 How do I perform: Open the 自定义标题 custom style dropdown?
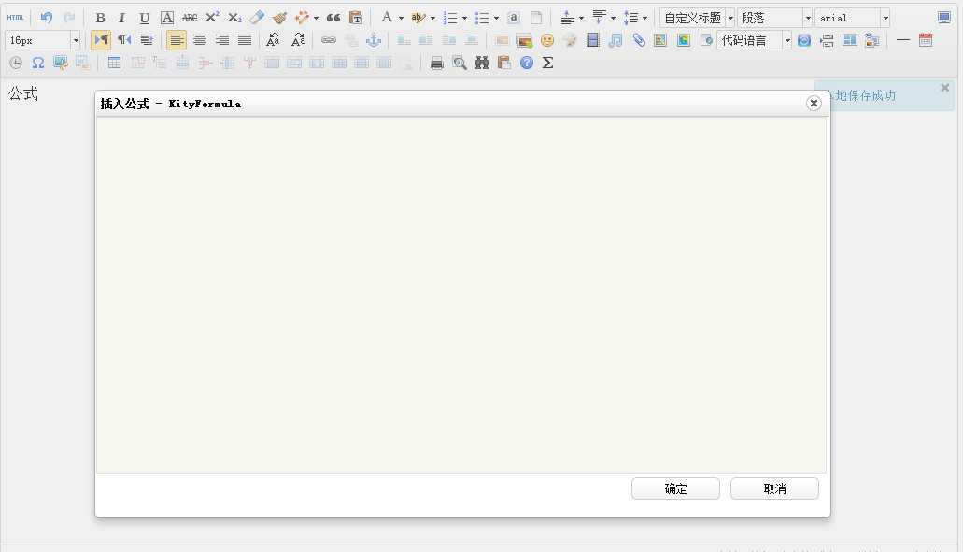698,18
